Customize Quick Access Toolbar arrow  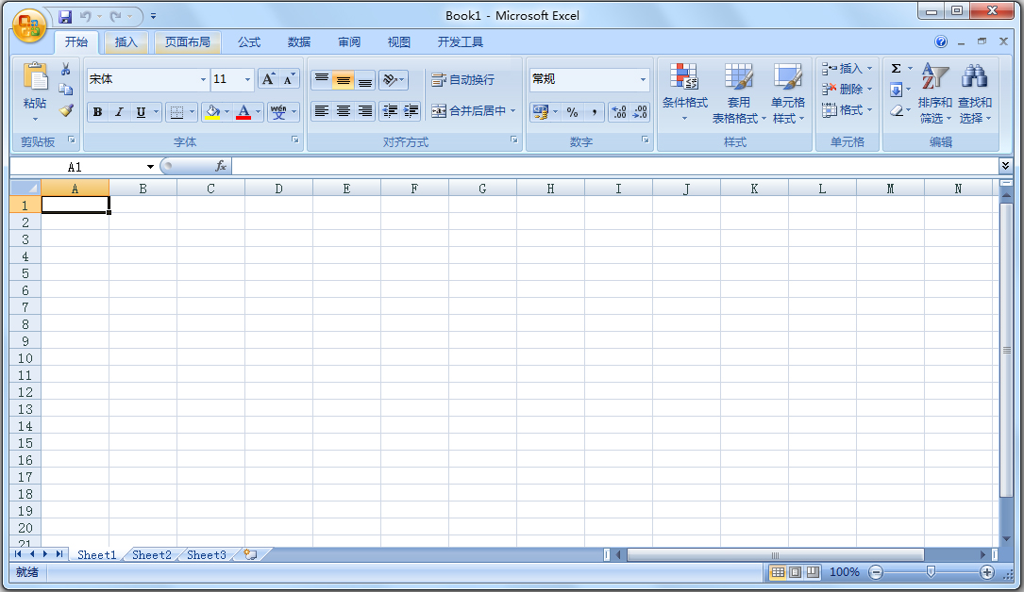154,16
